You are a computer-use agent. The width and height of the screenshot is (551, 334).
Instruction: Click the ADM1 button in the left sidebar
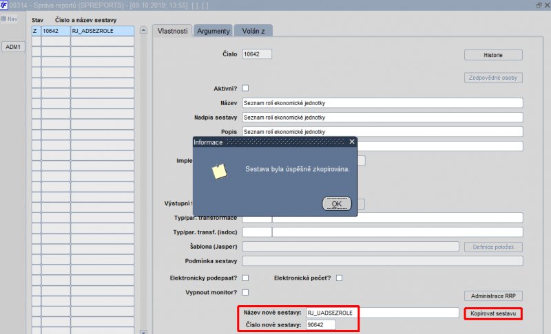click(x=13, y=47)
